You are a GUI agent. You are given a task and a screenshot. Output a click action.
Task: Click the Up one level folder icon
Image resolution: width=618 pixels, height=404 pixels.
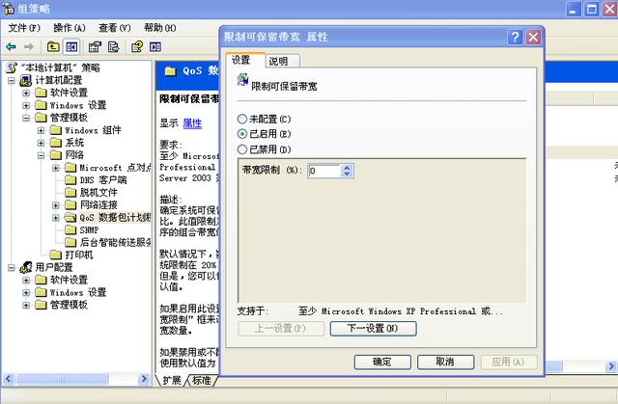(x=52, y=45)
